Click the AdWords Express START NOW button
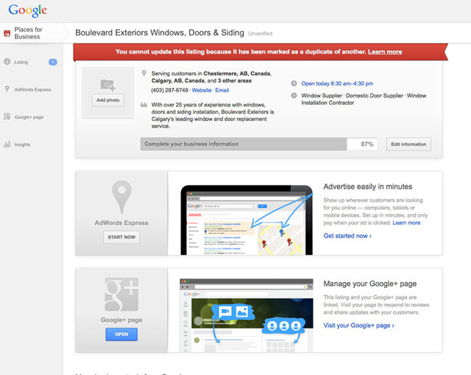The image size is (471, 375). tap(122, 237)
